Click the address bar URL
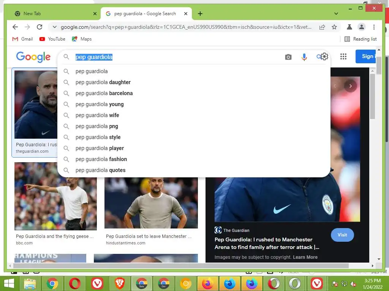This screenshot has width=389, height=291. pyautogui.click(x=186, y=27)
